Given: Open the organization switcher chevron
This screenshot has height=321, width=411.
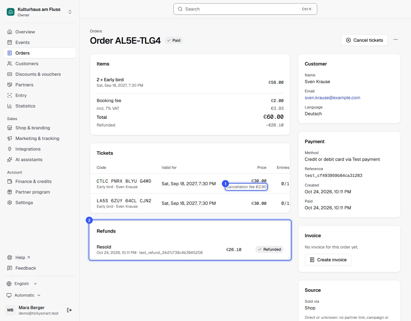Looking at the screenshot, I should (x=70, y=12).
